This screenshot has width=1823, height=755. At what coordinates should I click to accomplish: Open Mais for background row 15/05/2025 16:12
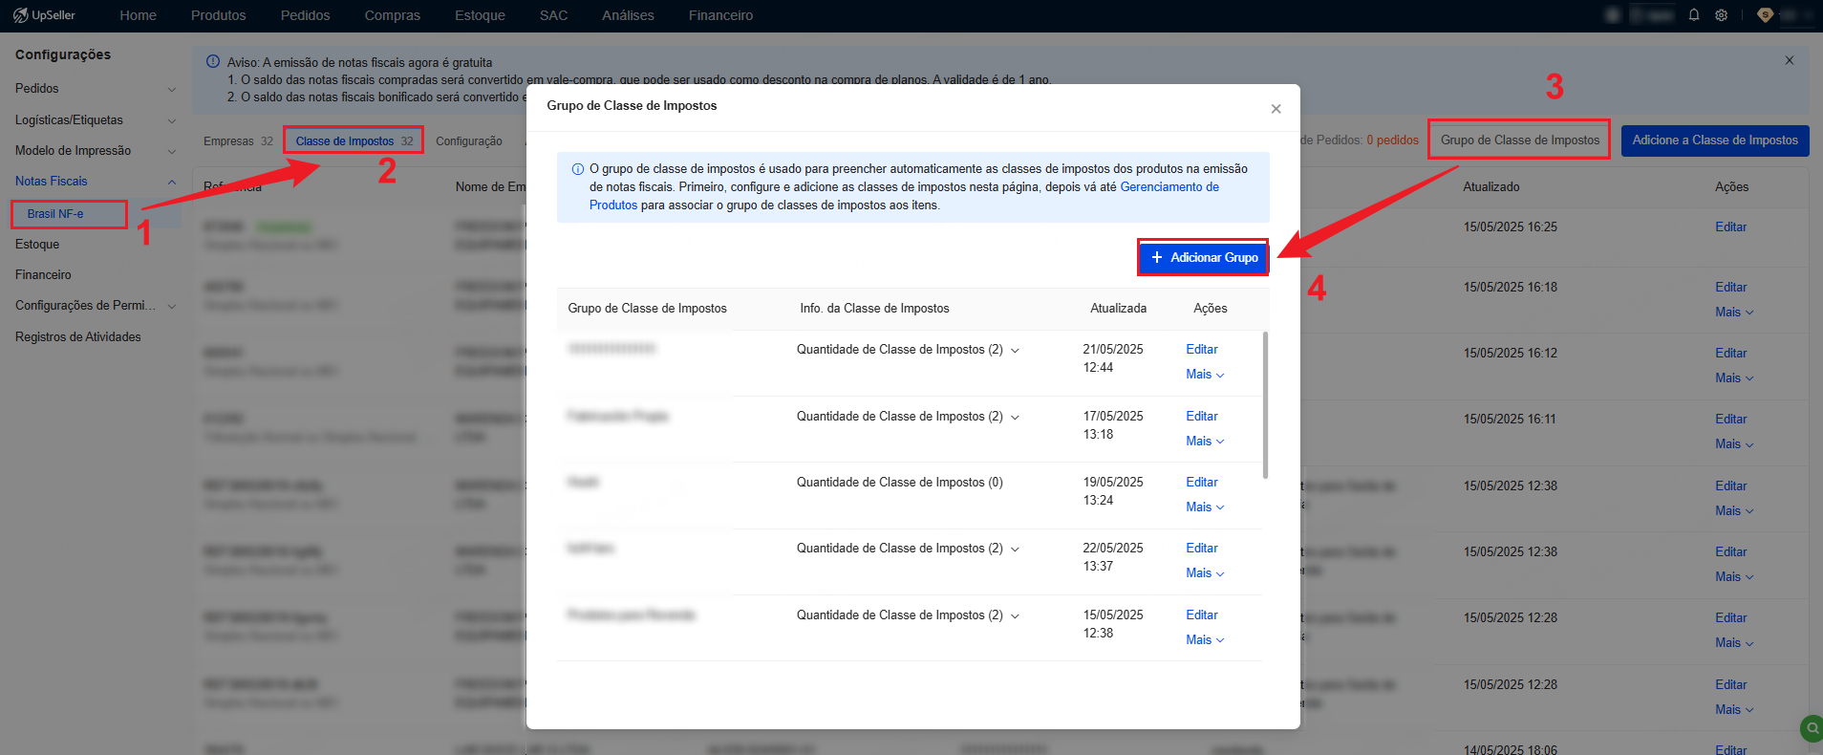click(x=1734, y=378)
